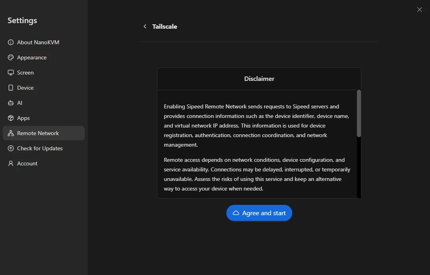Click the Agree and start button
Image resolution: width=430 pixels, height=275 pixels.
(259, 213)
